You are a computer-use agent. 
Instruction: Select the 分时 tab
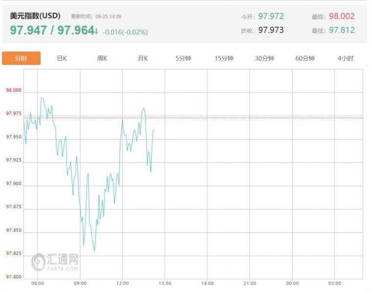(x=21, y=59)
